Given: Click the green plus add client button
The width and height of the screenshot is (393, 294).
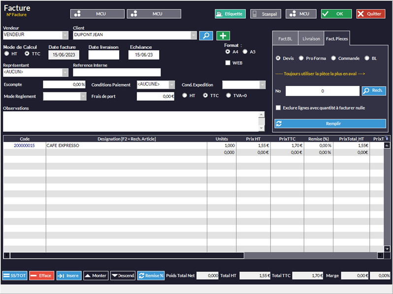Looking at the screenshot, I should point(223,35).
